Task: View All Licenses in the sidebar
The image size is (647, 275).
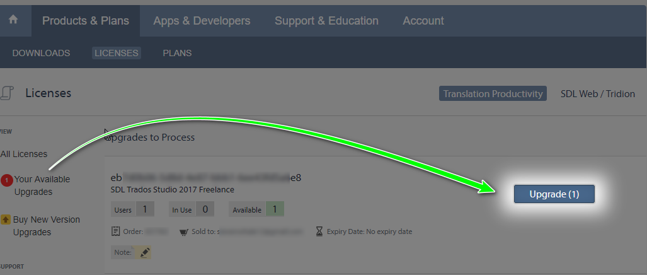Action: [24, 154]
